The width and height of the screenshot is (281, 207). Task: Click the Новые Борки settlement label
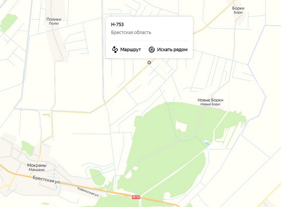[210, 100]
